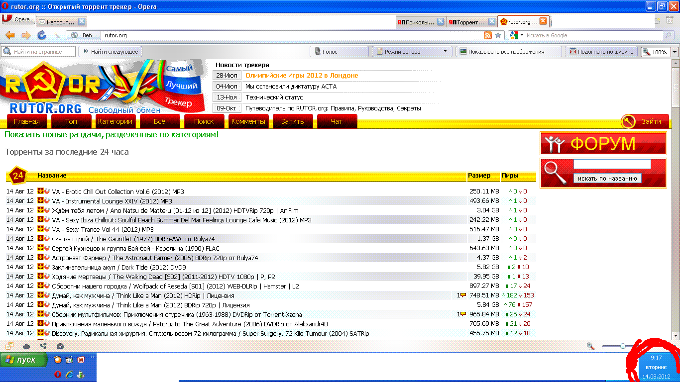Click the Opera Link cloud icon
The image size is (680, 382).
(26, 346)
